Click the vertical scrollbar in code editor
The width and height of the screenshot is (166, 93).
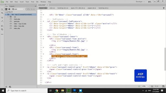click(165, 59)
